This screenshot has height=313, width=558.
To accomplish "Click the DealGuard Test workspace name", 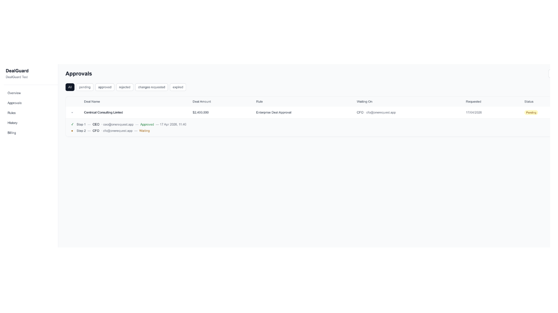I will 17,77.
